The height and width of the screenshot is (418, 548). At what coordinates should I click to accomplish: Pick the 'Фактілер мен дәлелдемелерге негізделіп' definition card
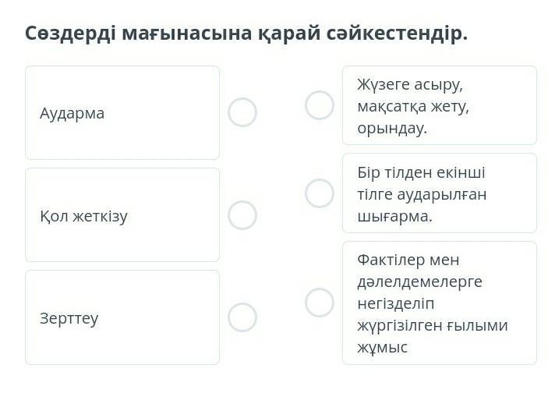point(439,303)
